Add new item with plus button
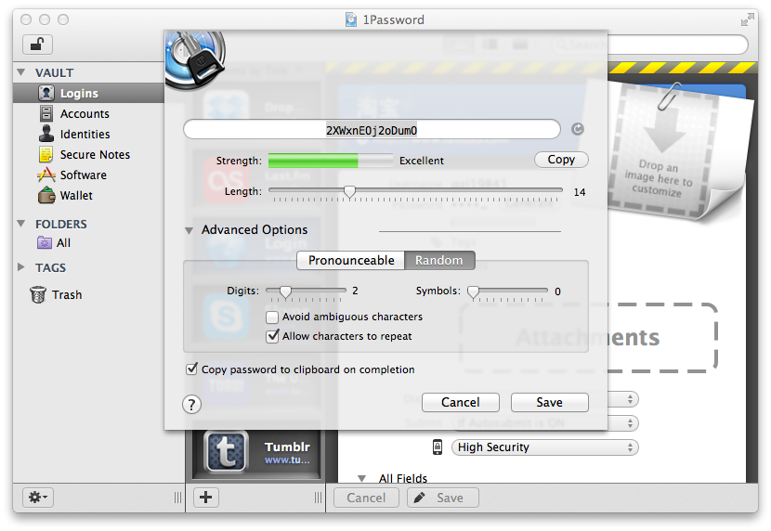The image size is (771, 531). [205, 498]
